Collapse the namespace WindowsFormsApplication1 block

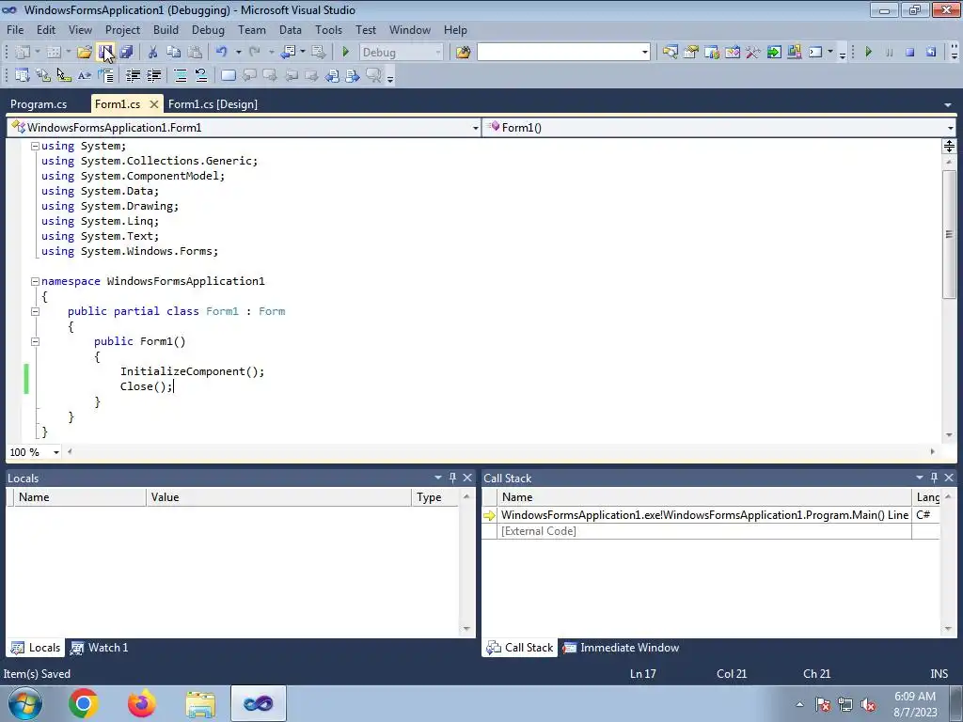coord(35,281)
